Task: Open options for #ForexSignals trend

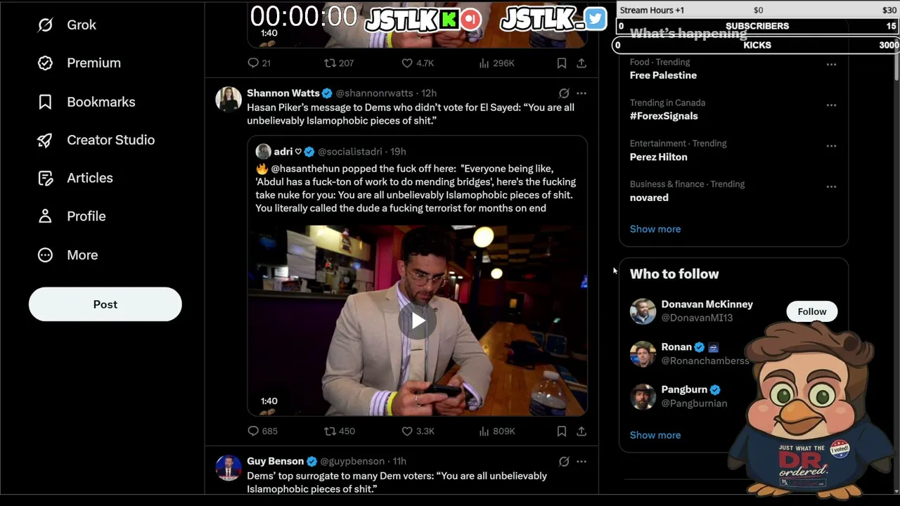Action: pyautogui.click(x=831, y=105)
